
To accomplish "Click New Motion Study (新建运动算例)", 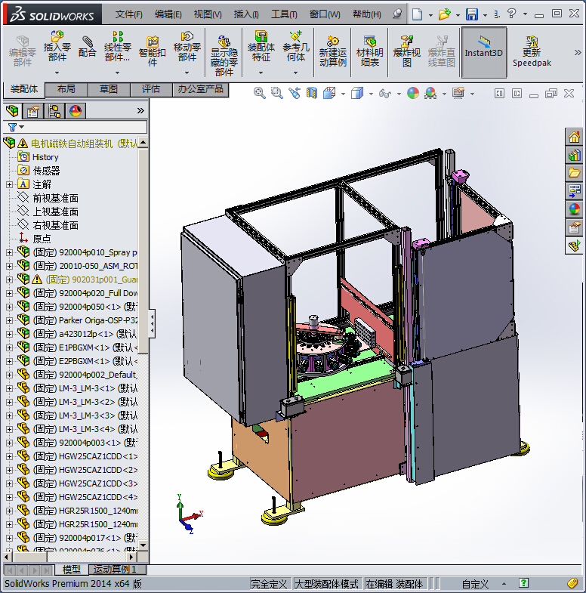I will point(333,51).
